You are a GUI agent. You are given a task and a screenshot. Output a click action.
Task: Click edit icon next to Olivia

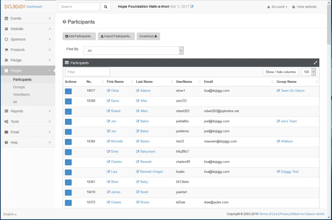click(x=108, y=90)
